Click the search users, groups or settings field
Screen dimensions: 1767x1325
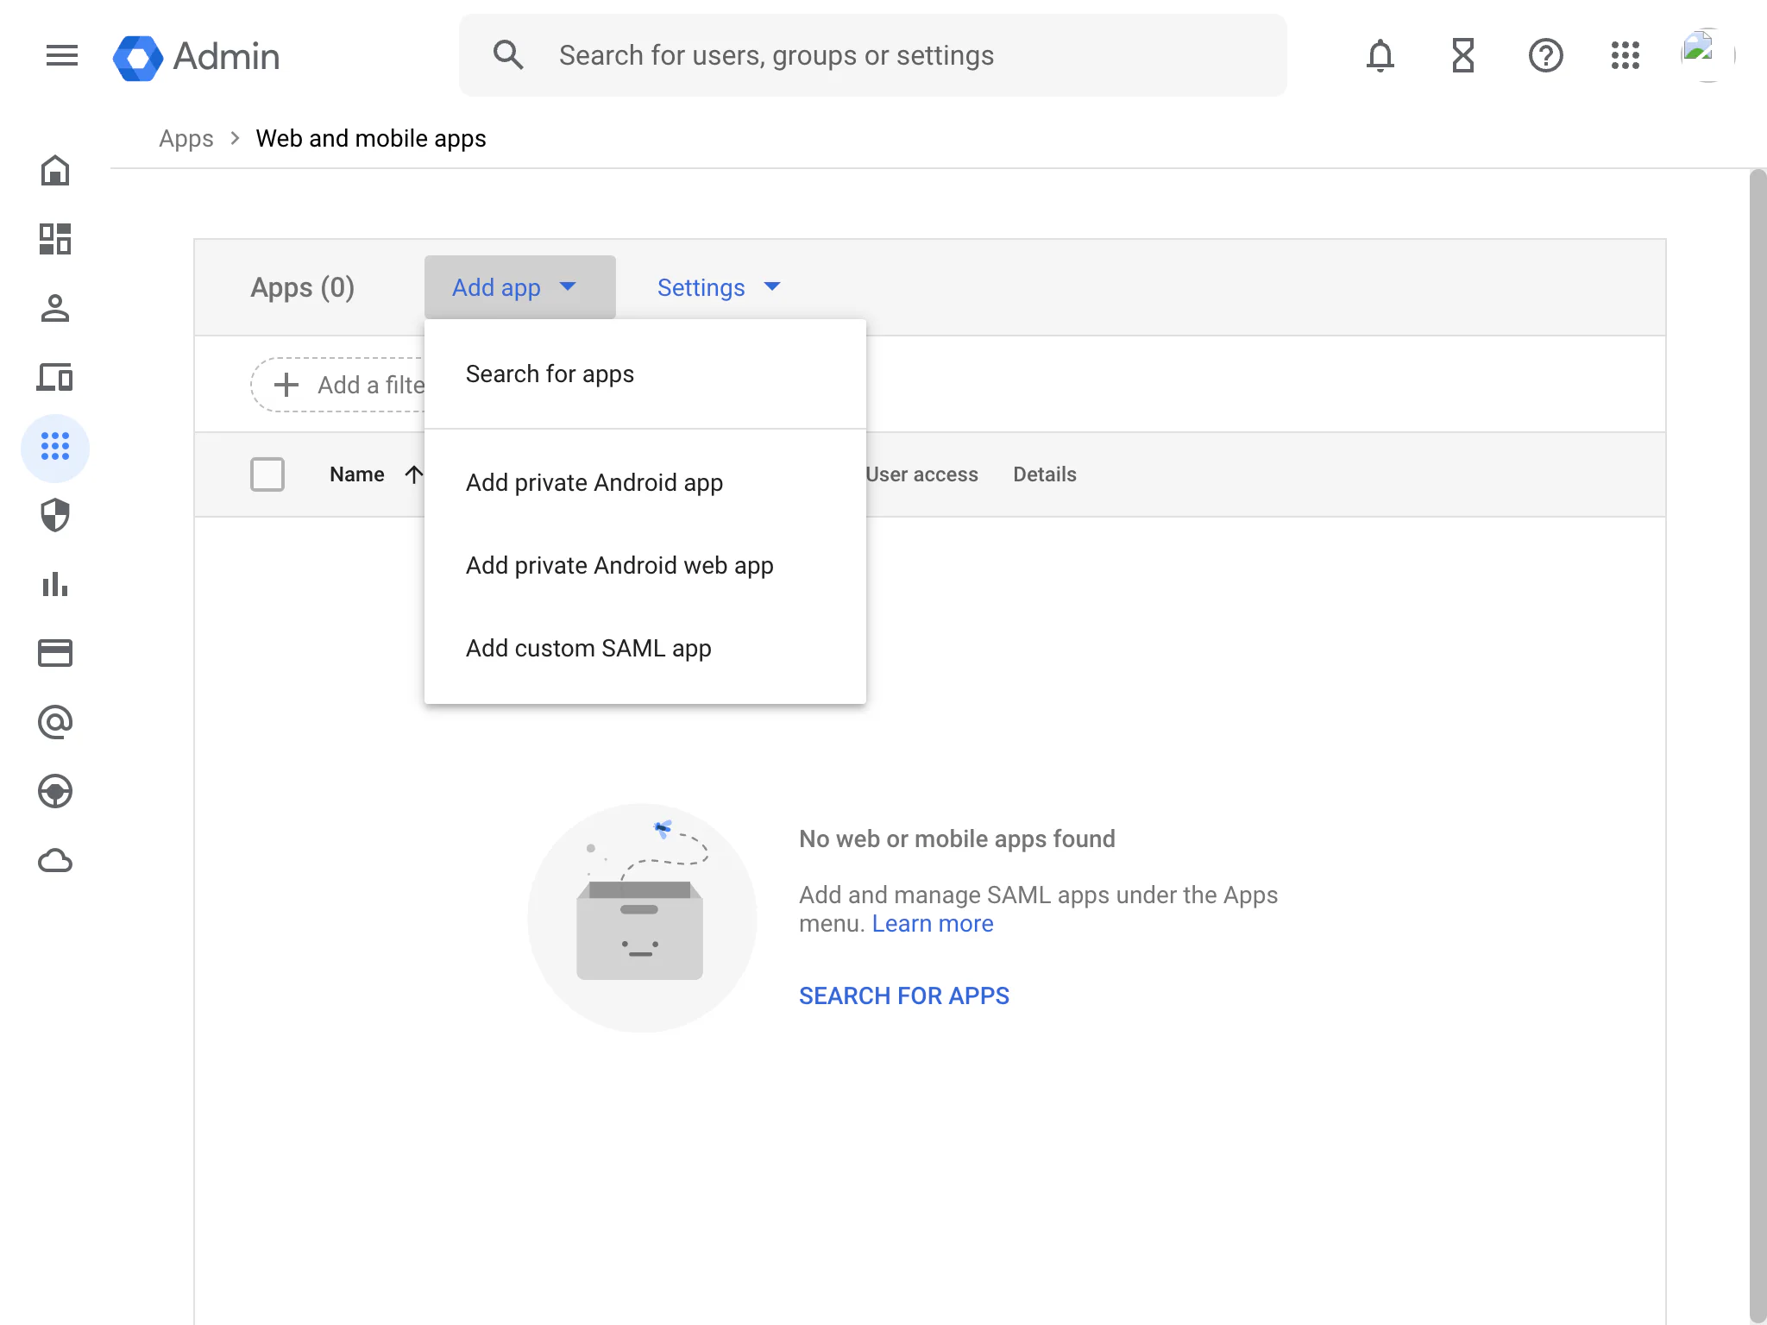(871, 56)
